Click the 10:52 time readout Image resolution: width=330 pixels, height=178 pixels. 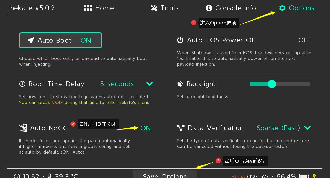click(x=31, y=176)
